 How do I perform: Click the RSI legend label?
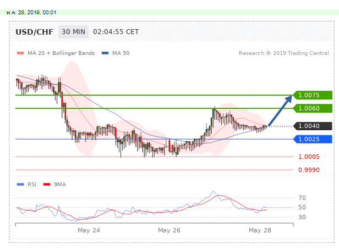click(x=32, y=185)
